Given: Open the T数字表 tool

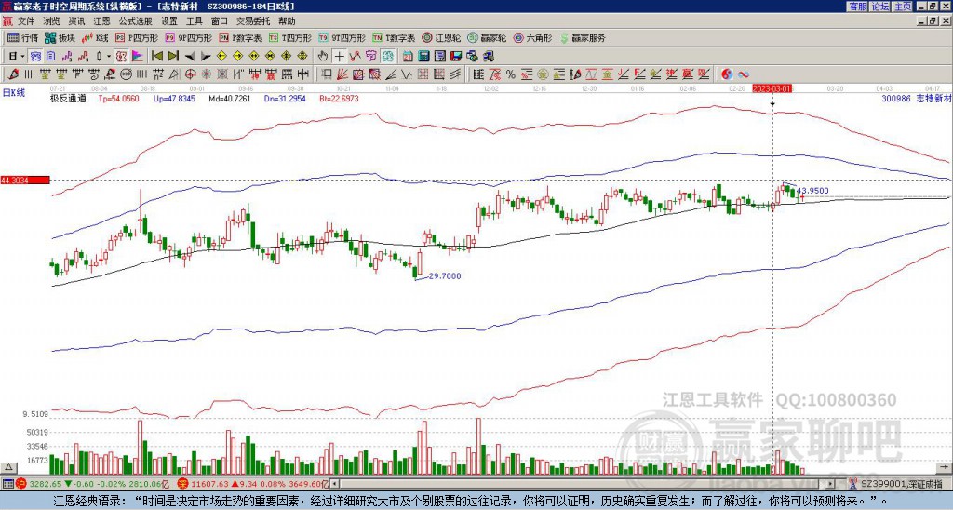Looking at the screenshot, I should point(394,37).
